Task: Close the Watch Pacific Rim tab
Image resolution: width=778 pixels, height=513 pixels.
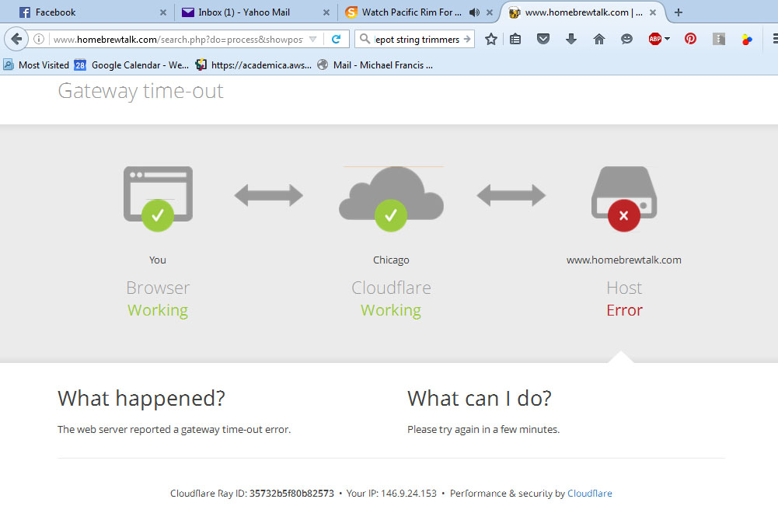Action: click(490, 13)
